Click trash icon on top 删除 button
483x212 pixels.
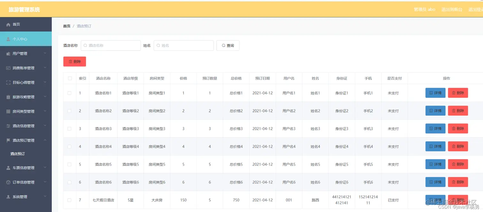point(70,62)
